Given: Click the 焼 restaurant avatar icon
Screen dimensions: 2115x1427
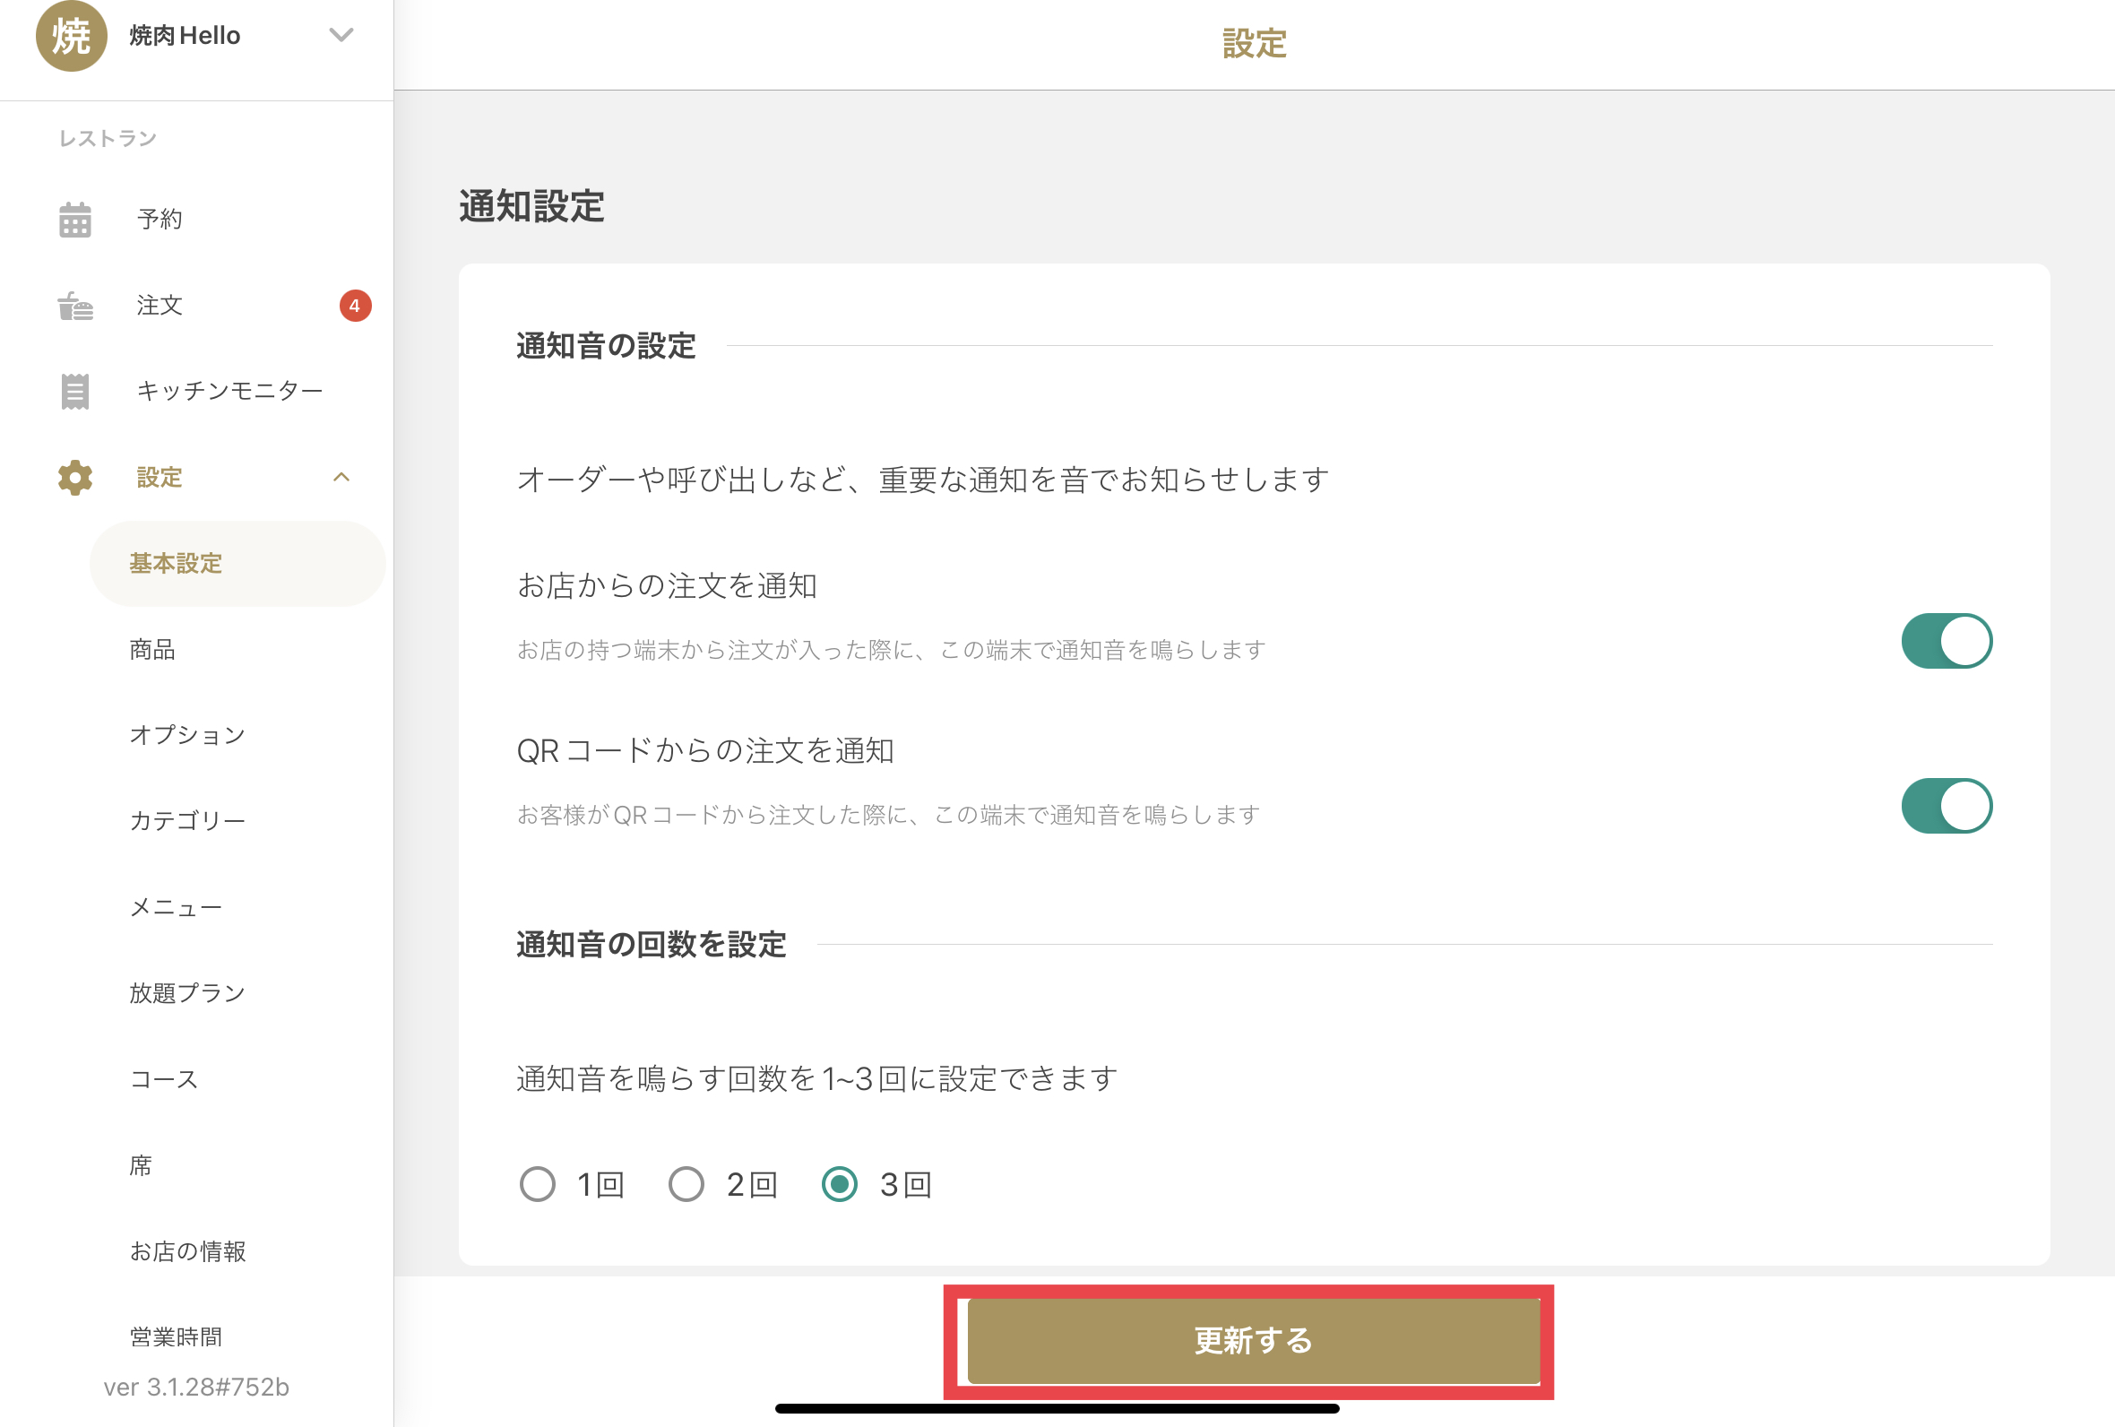Looking at the screenshot, I should point(71,36).
